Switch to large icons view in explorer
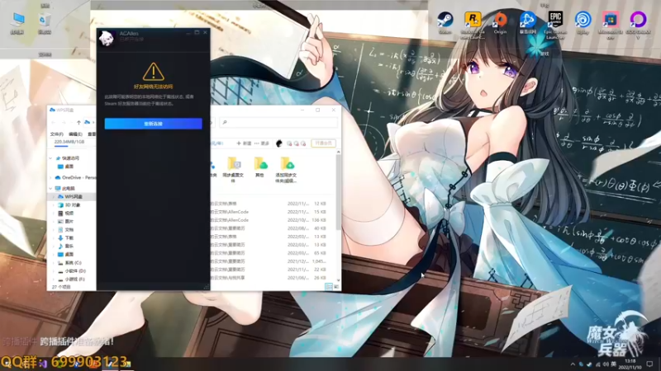Image resolution: width=661 pixels, height=371 pixels. coord(336,286)
